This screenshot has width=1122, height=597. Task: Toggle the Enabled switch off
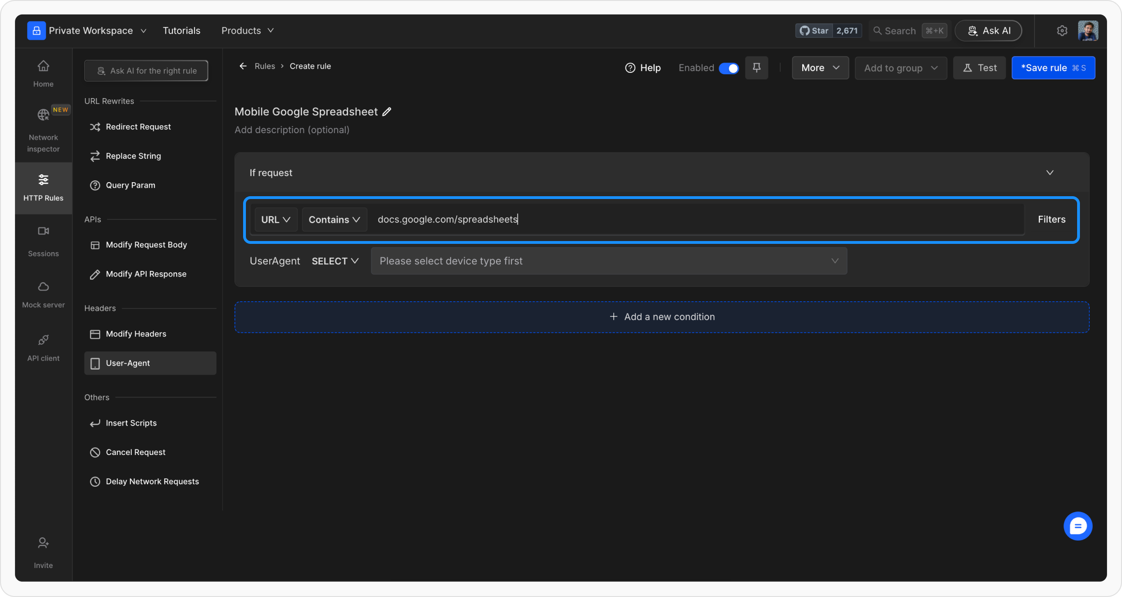tap(728, 68)
